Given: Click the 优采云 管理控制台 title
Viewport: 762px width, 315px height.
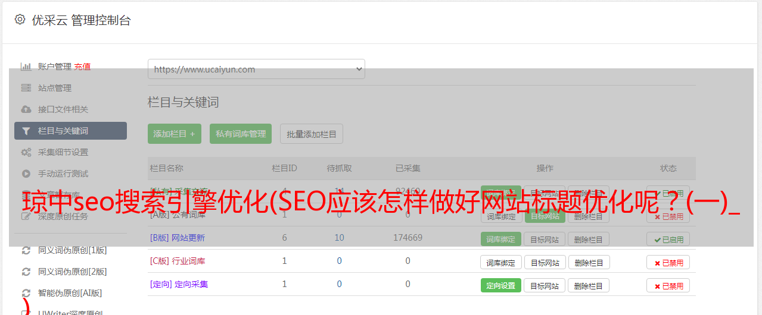Looking at the screenshot, I should click(81, 20).
